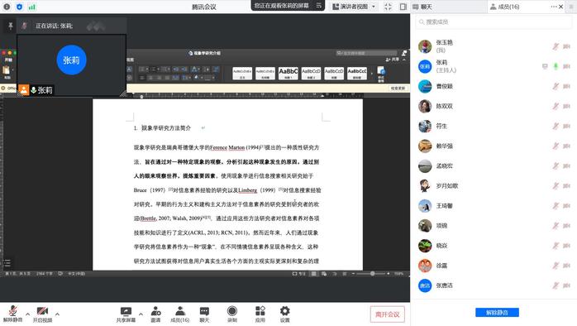Toggle 解除静音 microphone button
This screenshot has width=577, height=326.
12,311
